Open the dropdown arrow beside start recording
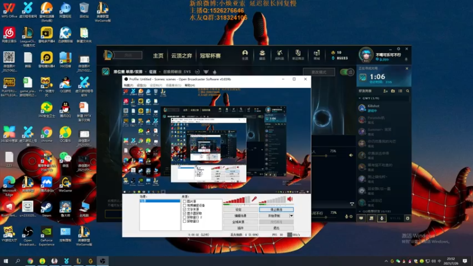Screen dimensions: 473x266 tap(291, 216)
